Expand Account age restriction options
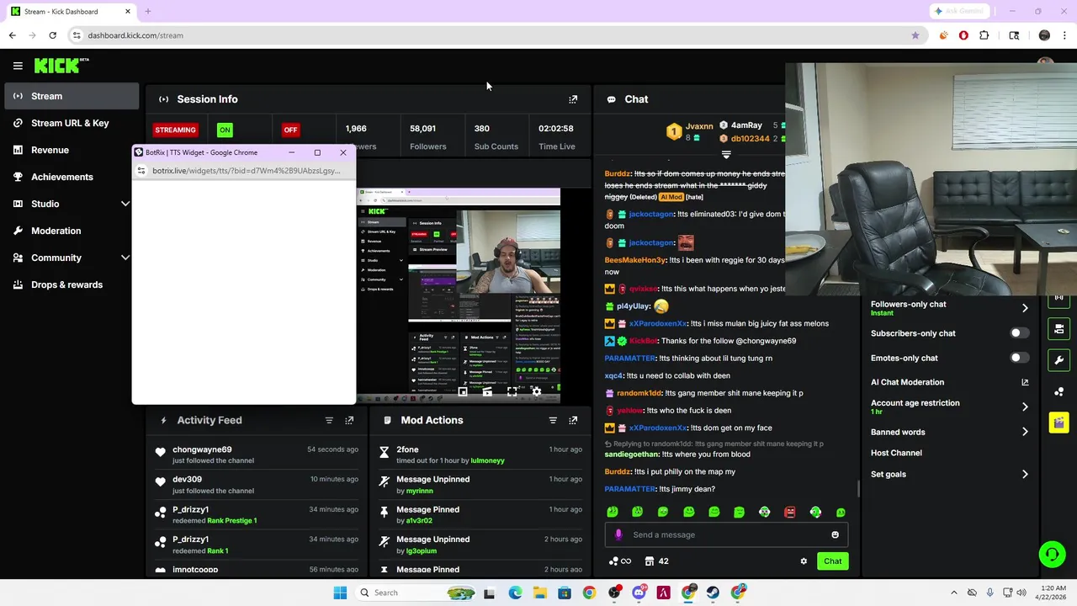 (1025, 407)
